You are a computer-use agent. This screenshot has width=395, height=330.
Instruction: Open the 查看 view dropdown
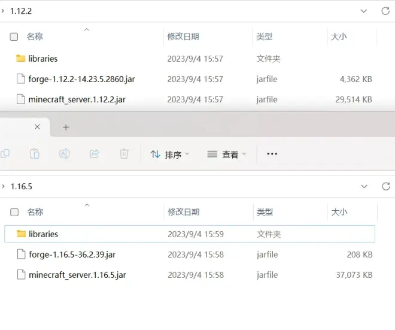(226, 155)
